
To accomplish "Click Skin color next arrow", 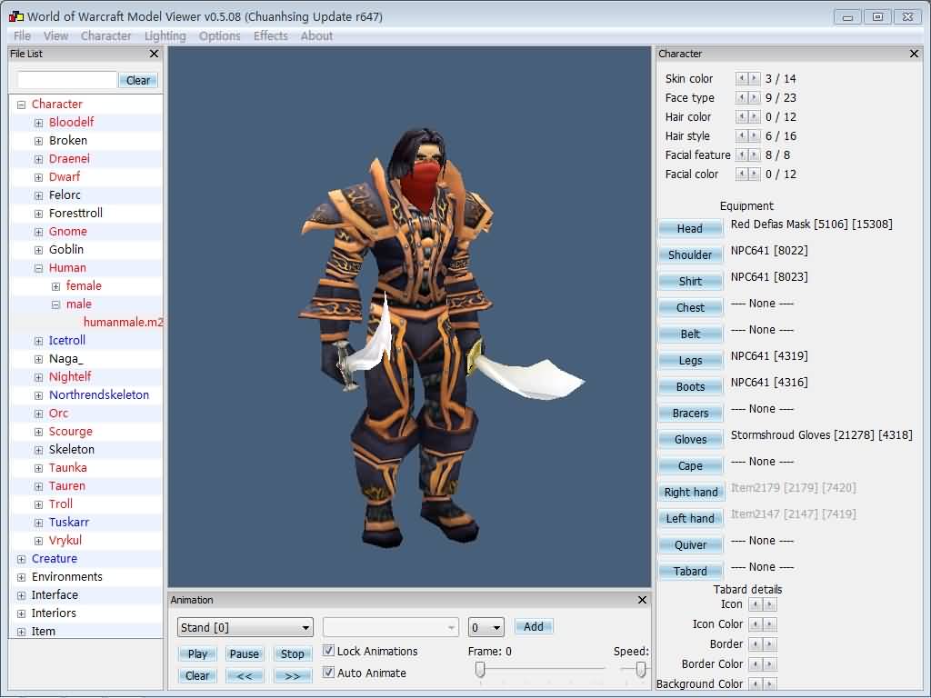I will [x=754, y=78].
